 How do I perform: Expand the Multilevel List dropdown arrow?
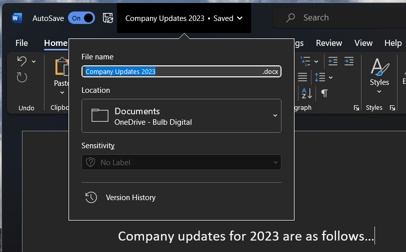(316, 61)
